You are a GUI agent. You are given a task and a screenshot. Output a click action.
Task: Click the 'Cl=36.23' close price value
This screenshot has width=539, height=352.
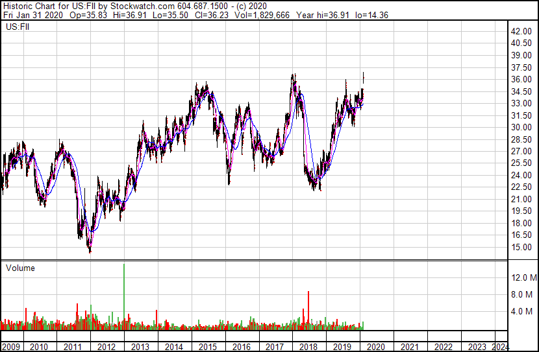coord(211,15)
